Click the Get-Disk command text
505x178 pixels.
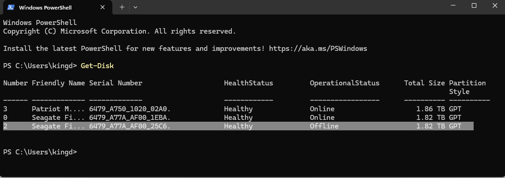[97, 66]
